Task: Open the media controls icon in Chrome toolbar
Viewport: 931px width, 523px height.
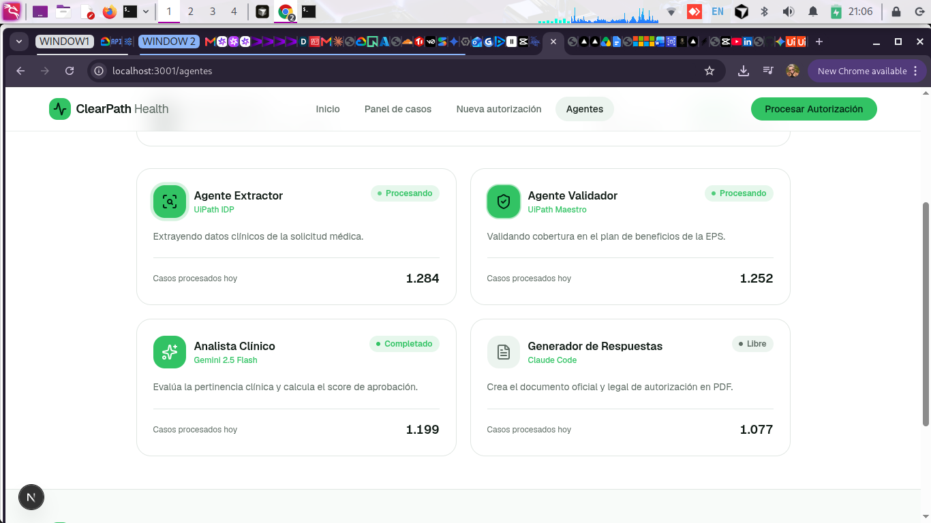Action: click(x=768, y=71)
